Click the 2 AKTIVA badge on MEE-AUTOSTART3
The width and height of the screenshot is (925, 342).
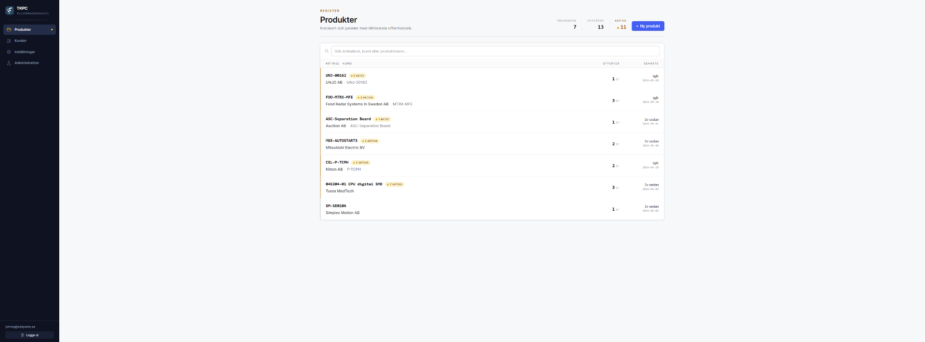pos(370,141)
